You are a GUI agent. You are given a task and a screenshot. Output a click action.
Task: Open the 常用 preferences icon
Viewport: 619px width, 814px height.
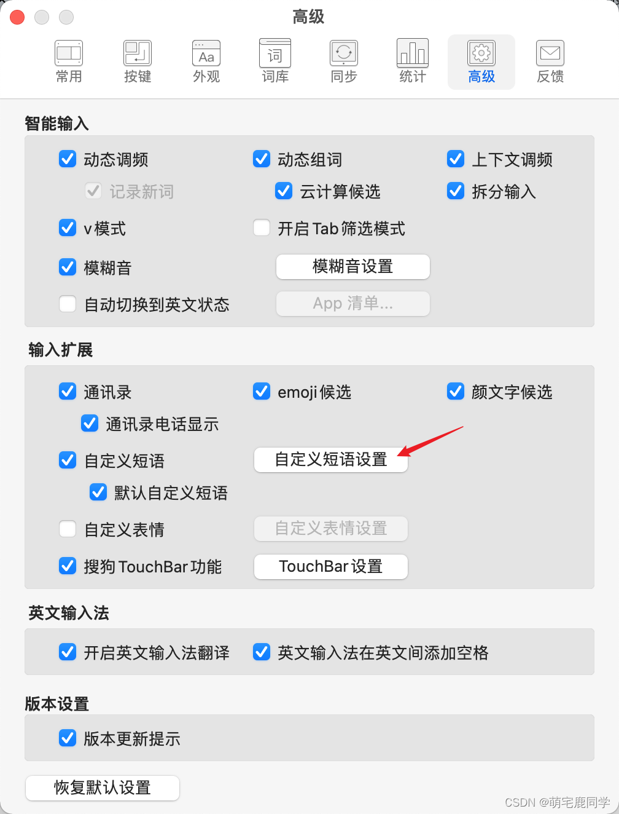click(69, 53)
